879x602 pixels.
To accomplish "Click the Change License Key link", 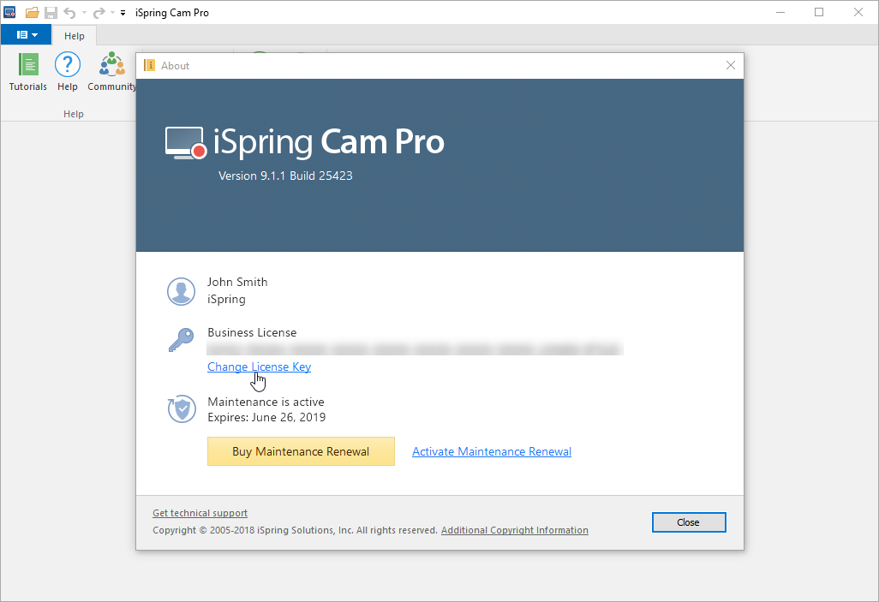I will pyautogui.click(x=259, y=367).
